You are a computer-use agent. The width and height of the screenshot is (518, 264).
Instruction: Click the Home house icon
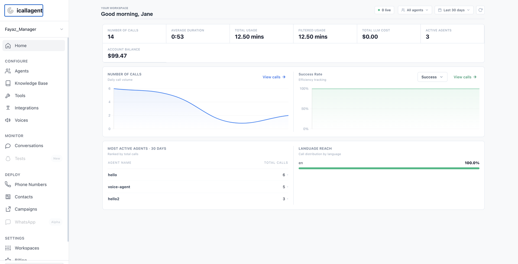coord(8,46)
